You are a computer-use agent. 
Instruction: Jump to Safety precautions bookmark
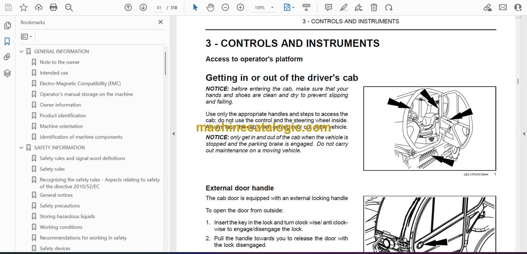(59, 206)
